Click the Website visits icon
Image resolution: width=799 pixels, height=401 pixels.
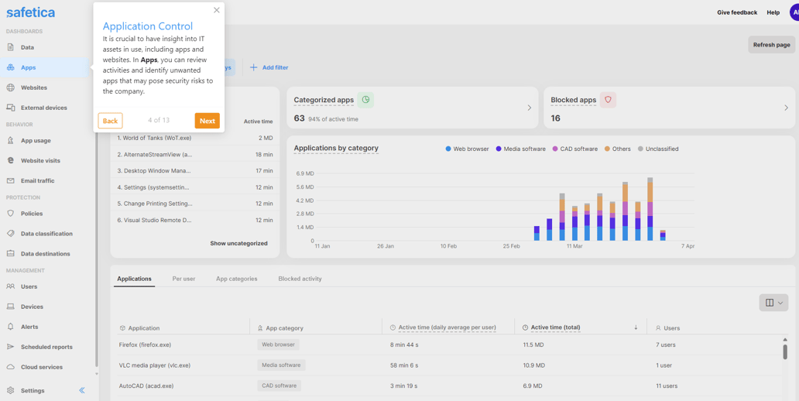(x=10, y=160)
